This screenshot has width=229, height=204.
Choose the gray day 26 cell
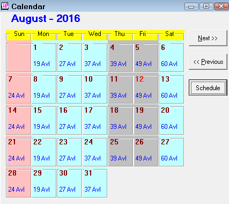click(x=146, y=152)
